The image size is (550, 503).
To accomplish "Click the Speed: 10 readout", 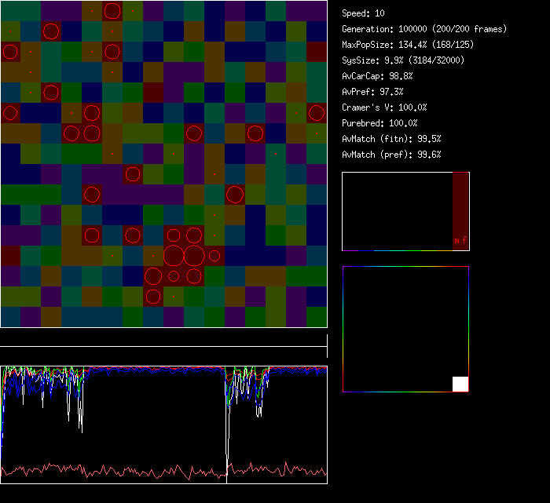I will point(363,13).
